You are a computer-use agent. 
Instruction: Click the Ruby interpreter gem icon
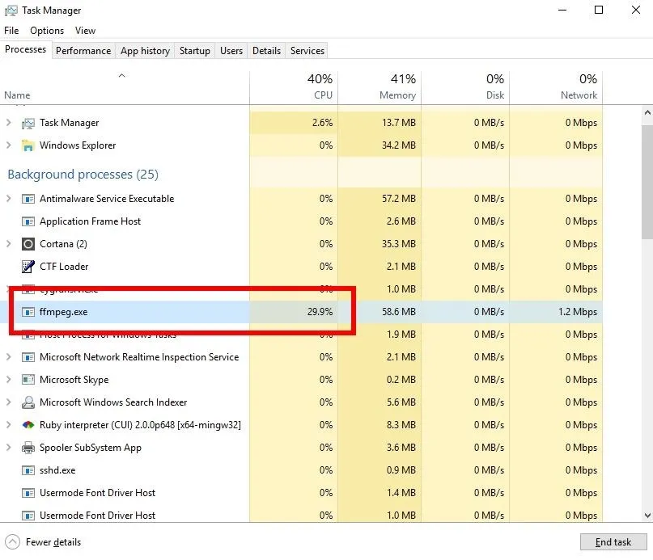click(28, 425)
